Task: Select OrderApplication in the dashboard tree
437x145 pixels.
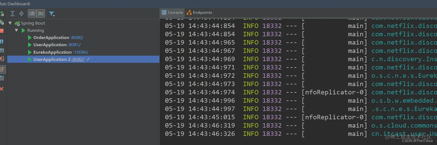Action: coord(51,37)
